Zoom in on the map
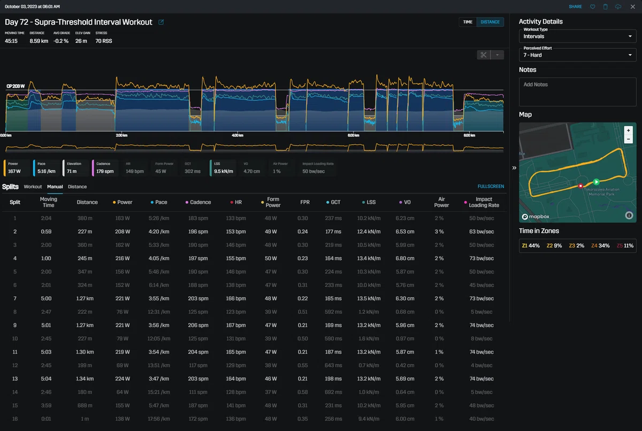 click(629, 130)
